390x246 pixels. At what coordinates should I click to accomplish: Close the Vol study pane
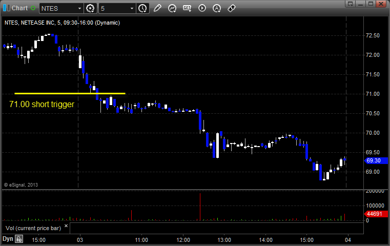click(66, 226)
